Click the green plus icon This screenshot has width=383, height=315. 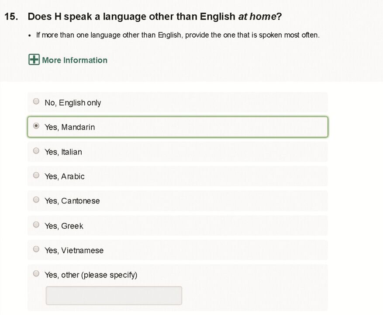pyautogui.click(x=34, y=59)
